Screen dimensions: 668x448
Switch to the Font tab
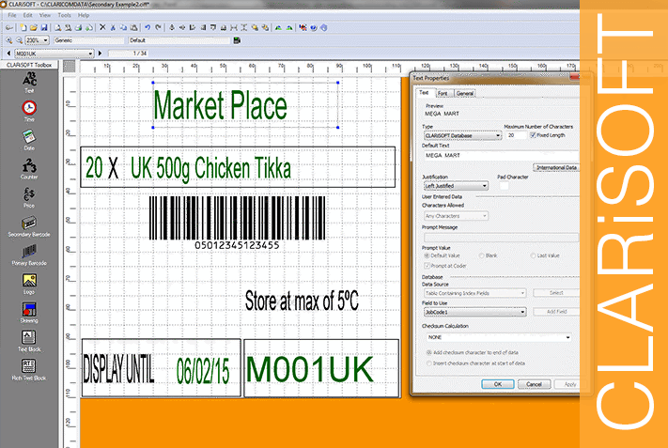(x=443, y=93)
